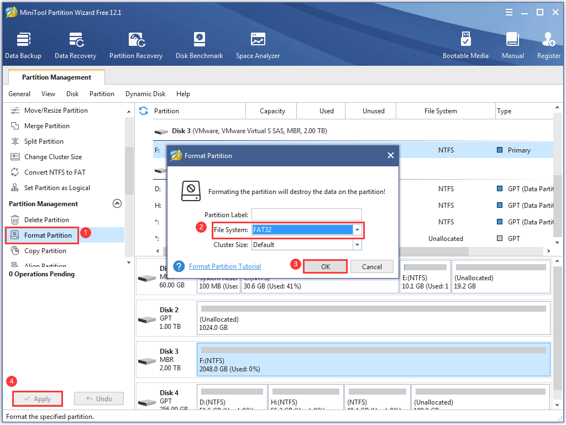Select the Disk 3 MBR label in disk map

tap(167, 360)
